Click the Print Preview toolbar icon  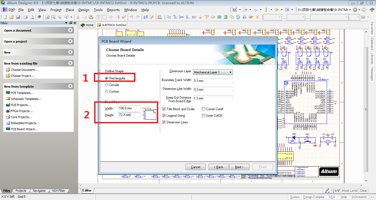(x=32, y=17)
